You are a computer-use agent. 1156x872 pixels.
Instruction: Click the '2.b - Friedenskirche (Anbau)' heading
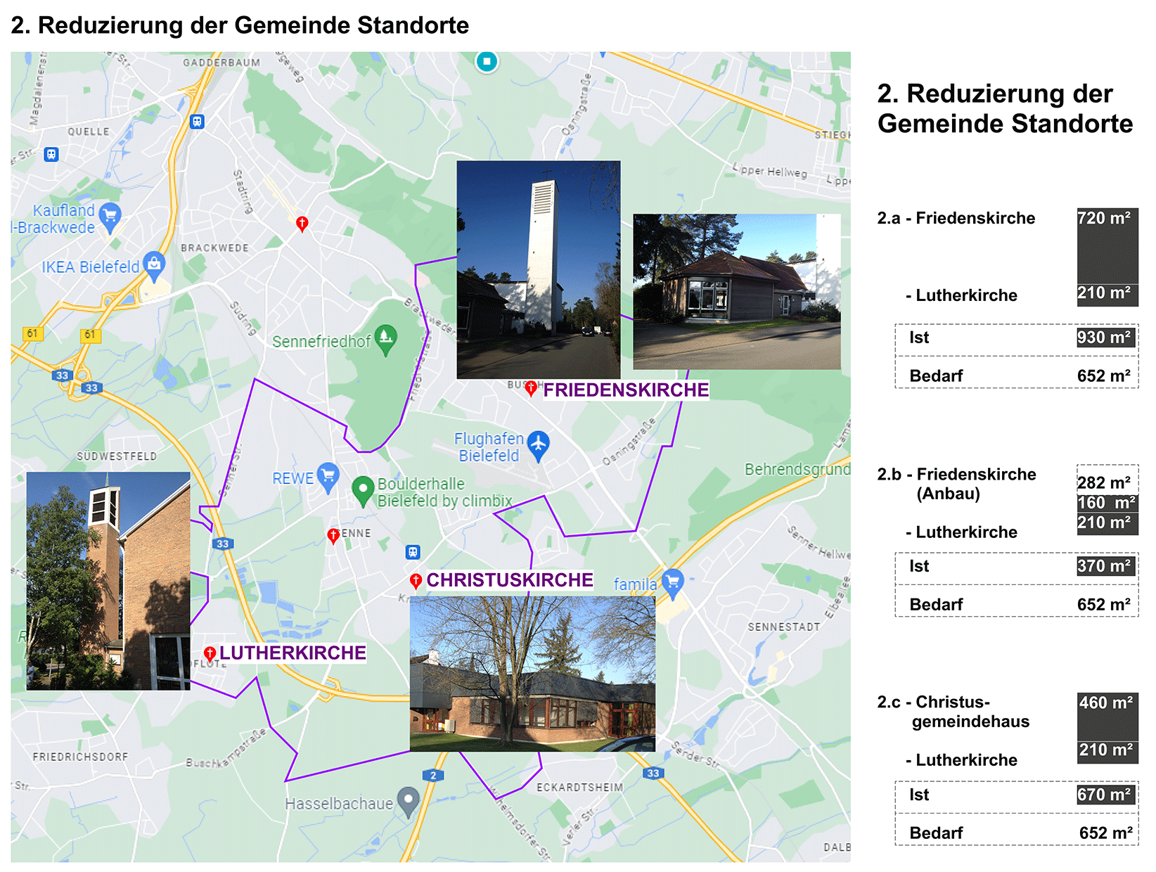tap(957, 484)
